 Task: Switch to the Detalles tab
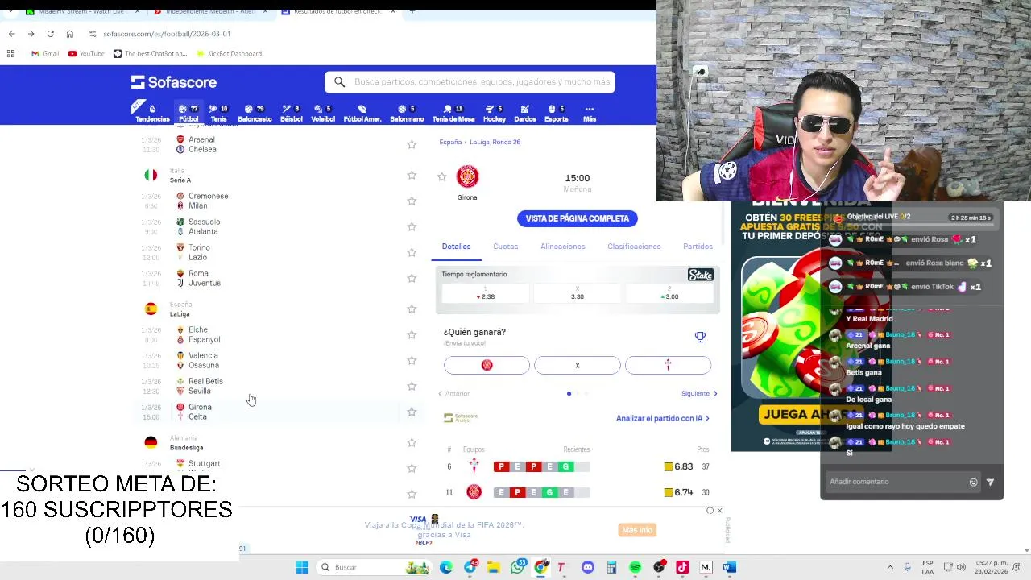tap(456, 246)
